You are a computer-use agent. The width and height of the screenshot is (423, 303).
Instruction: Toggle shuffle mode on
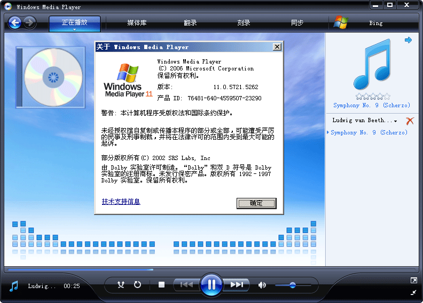(x=121, y=285)
